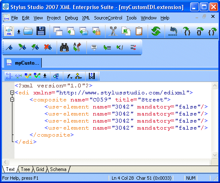Open the Help menu

pyautogui.click(x=165, y=18)
